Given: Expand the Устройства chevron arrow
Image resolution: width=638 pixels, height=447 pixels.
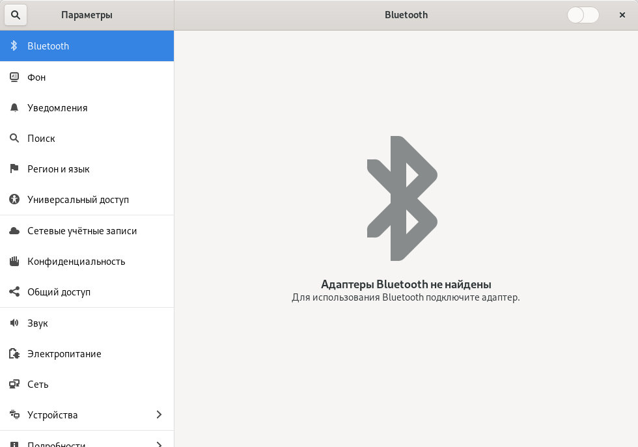Looking at the screenshot, I should [159, 415].
